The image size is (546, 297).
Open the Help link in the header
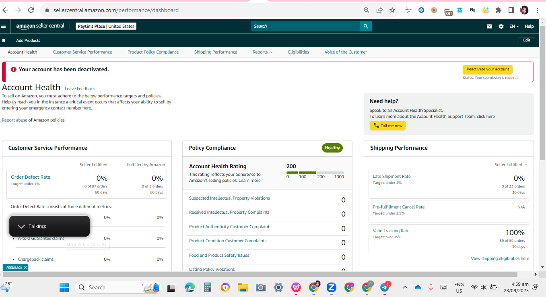529,26
